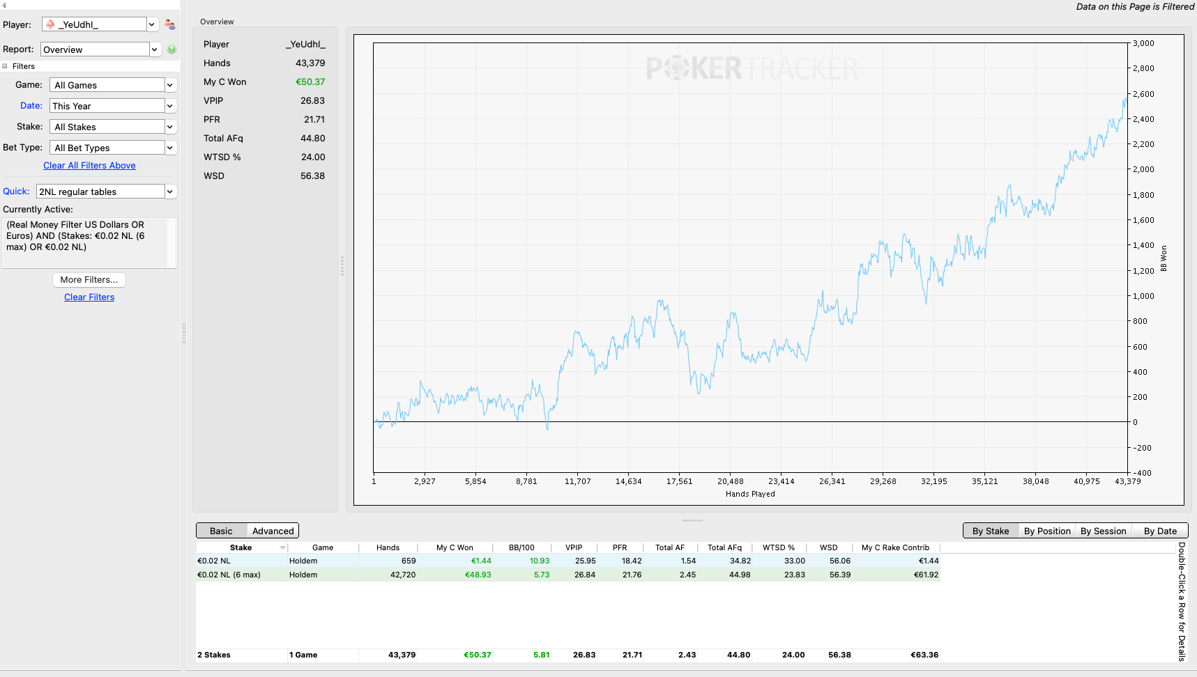Image resolution: width=1197 pixels, height=677 pixels.
Task: Sort table by the BB/100 column header
Action: (x=521, y=547)
